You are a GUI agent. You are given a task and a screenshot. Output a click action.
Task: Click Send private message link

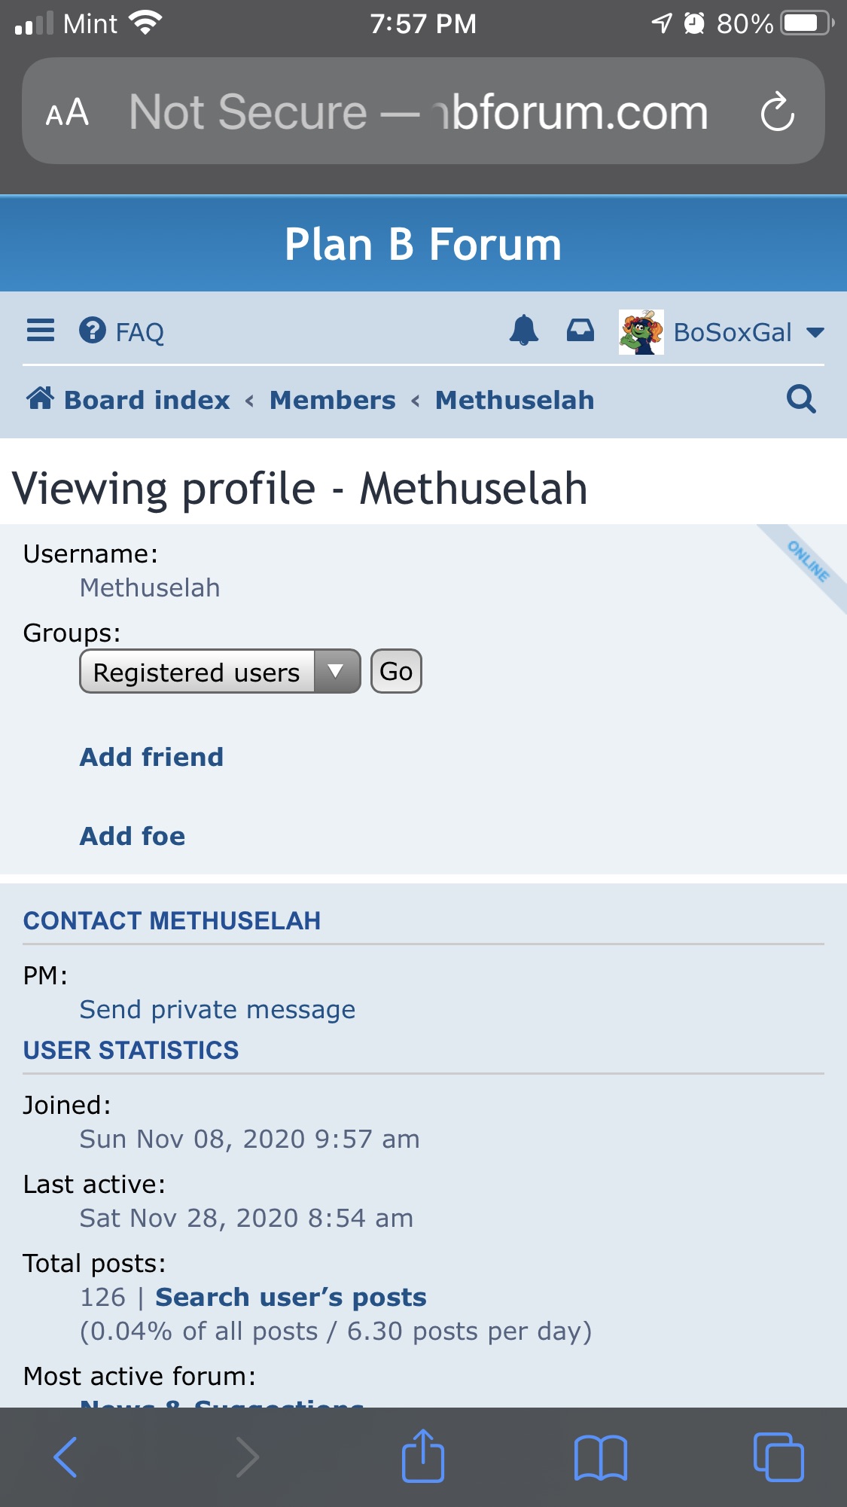click(x=218, y=1009)
